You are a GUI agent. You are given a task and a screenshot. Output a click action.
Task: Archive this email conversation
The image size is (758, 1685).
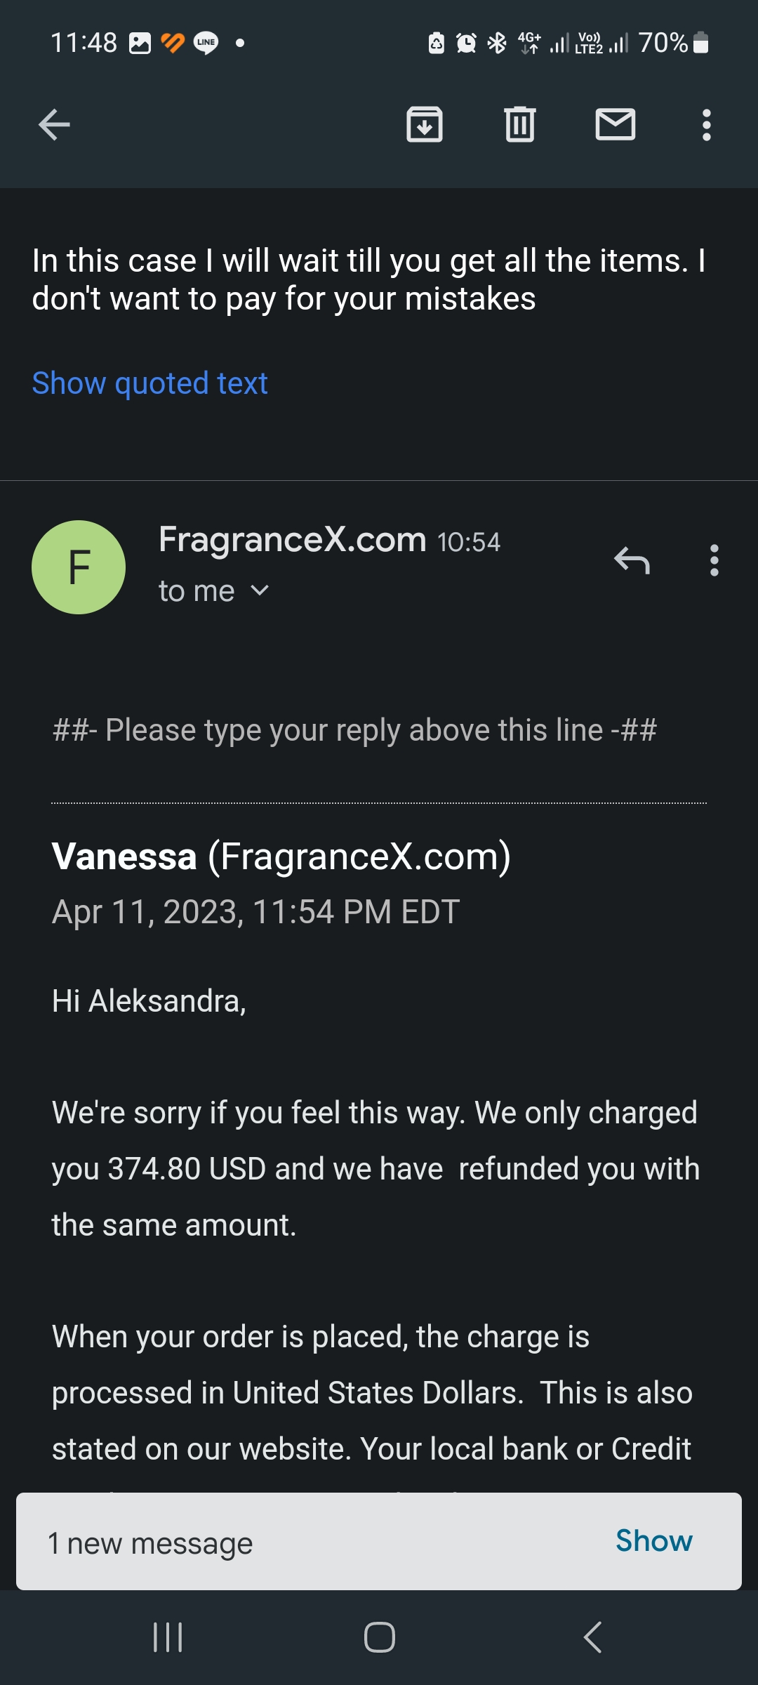pyautogui.click(x=425, y=125)
